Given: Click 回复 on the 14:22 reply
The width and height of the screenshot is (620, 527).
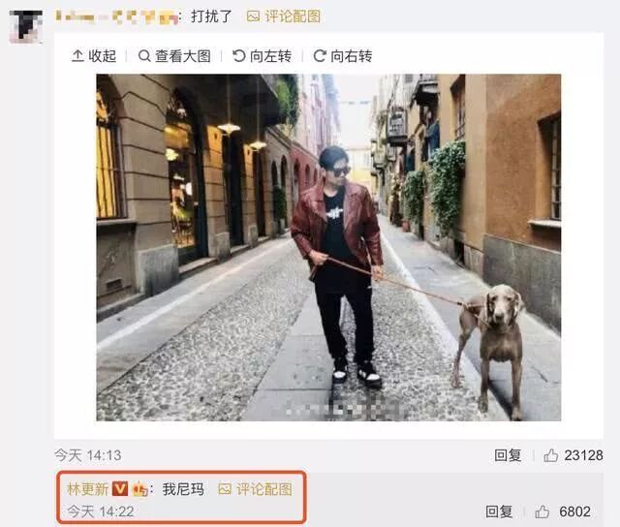Looking at the screenshot, I should coord(499,511).
